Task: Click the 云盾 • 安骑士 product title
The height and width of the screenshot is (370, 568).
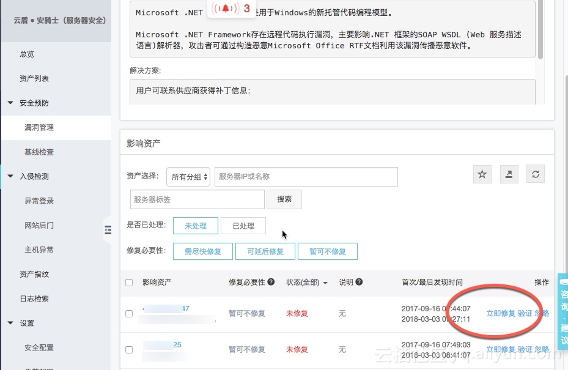Action: [x=60, y=20]
